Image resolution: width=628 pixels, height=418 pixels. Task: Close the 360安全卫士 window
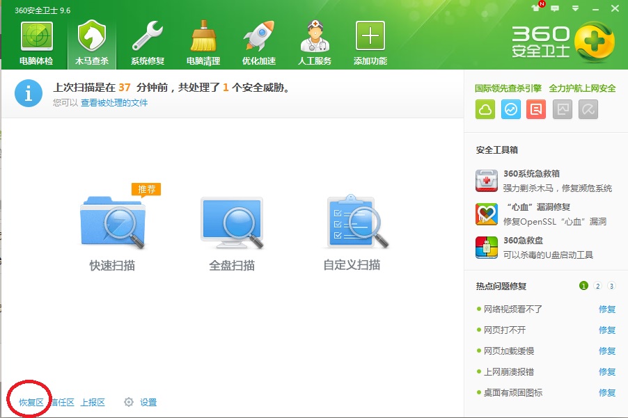tap(615, 8)
